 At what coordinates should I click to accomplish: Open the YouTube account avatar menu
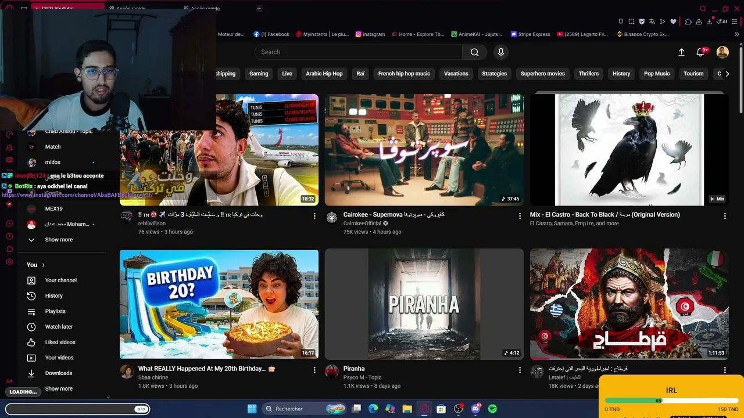pos(722,52)
